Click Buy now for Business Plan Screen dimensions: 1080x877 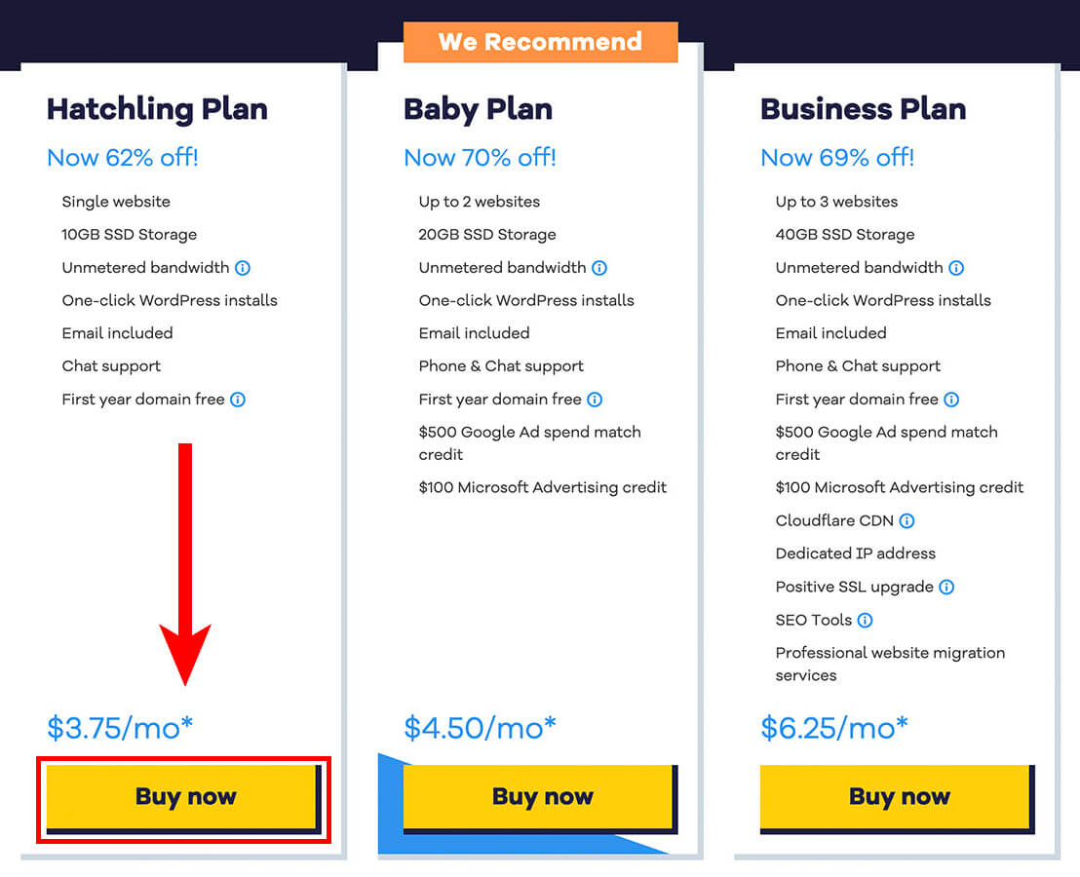898,797
